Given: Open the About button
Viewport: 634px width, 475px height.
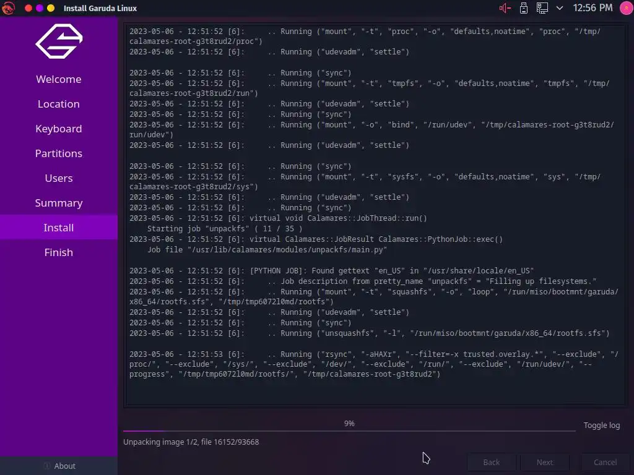Looking at the screenshot, I should [x=59, y=466].
